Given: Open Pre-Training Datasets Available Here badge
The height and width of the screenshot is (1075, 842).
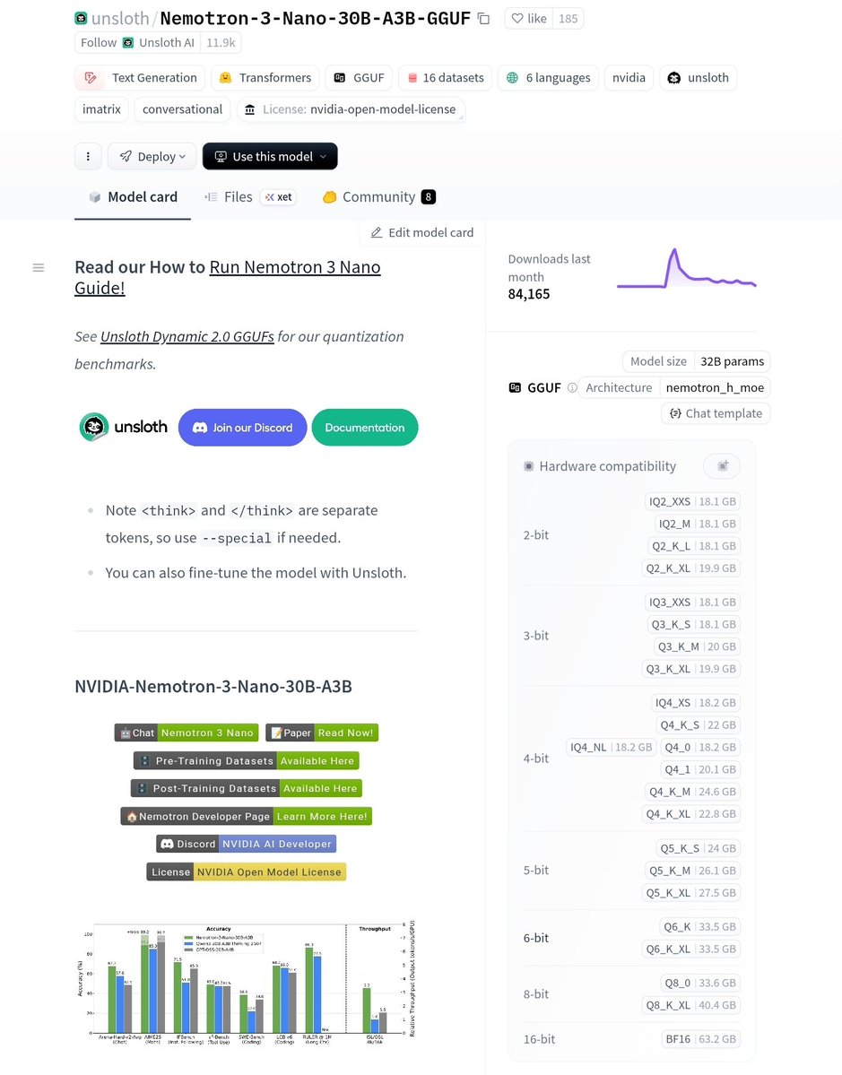Looking at the screenshot, I should point(247,760).
